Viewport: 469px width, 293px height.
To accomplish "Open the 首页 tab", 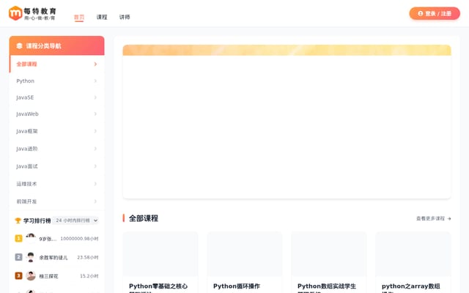I will pos(79,17).
